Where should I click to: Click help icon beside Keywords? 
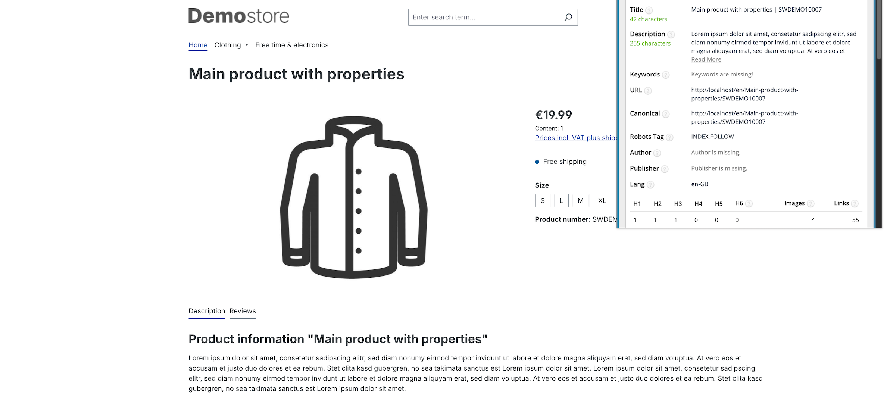click(x=666, y=75)
